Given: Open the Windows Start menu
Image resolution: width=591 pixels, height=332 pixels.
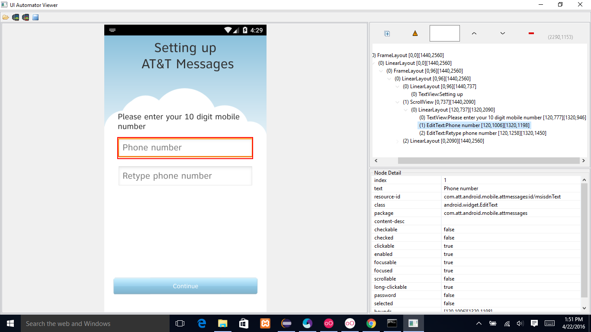Looking at the screenshot, I should click(x=10, y=323).
